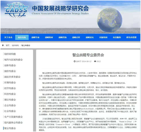Click the CADSS globe logo

coord(16,10)
